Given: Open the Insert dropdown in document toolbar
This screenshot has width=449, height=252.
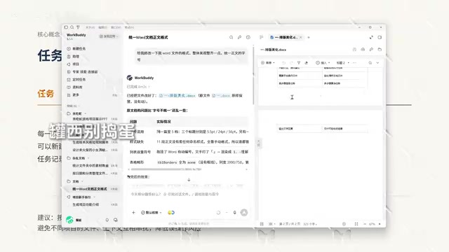Looking at the screenshot, I should [x=323, y=62].
